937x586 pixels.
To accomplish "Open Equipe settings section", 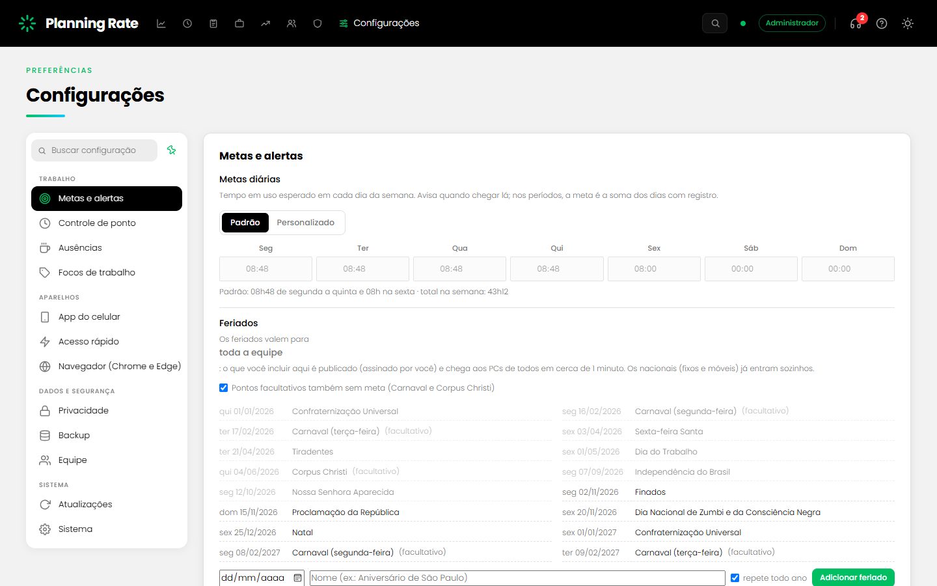I will (107, 460).
